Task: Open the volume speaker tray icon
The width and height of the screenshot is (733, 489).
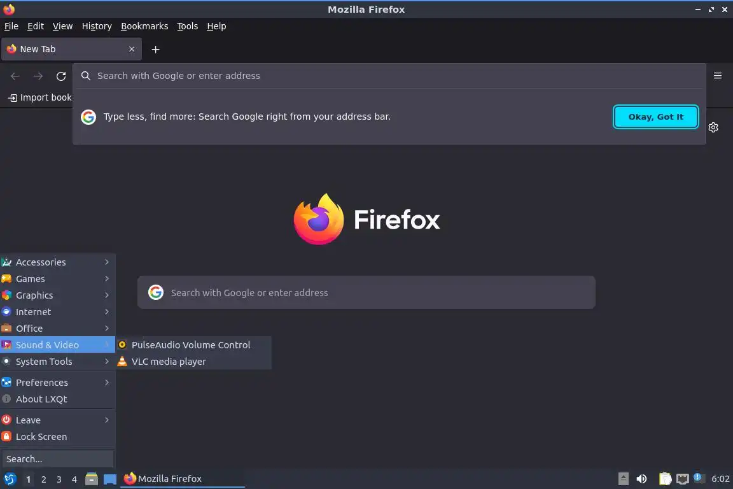Action: click(x=642, y=479)
